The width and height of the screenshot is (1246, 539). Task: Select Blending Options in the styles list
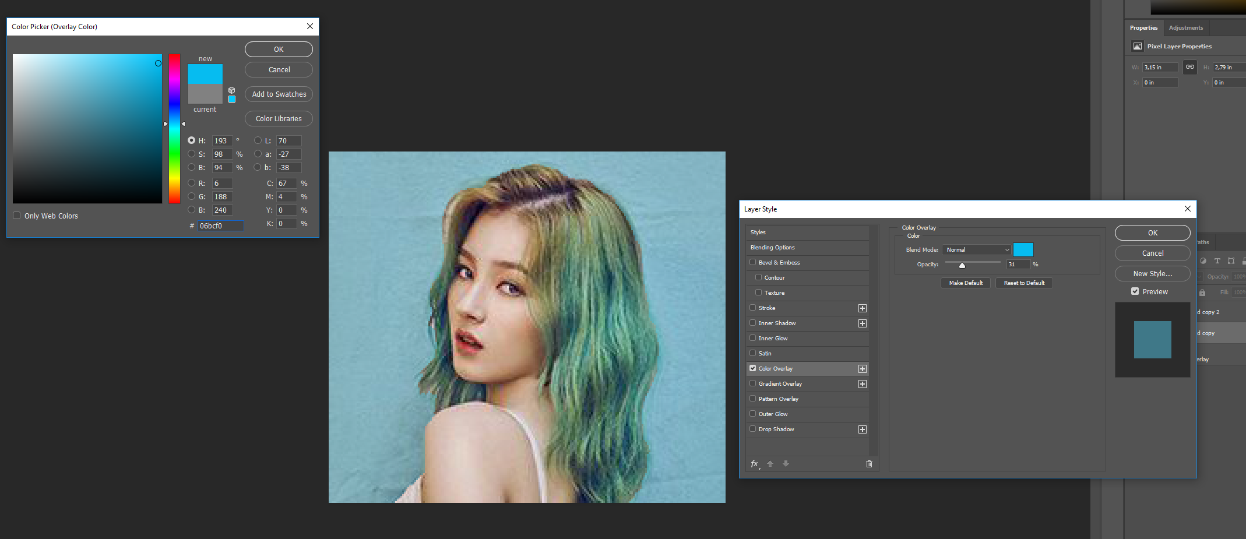772,248
